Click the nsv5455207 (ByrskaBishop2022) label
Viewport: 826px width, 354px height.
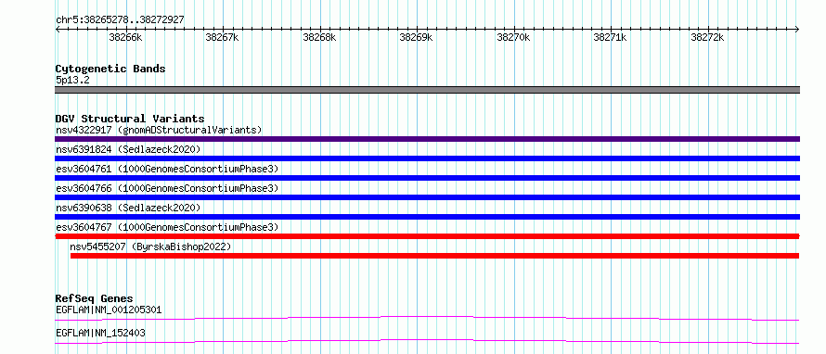coord(150,247)
